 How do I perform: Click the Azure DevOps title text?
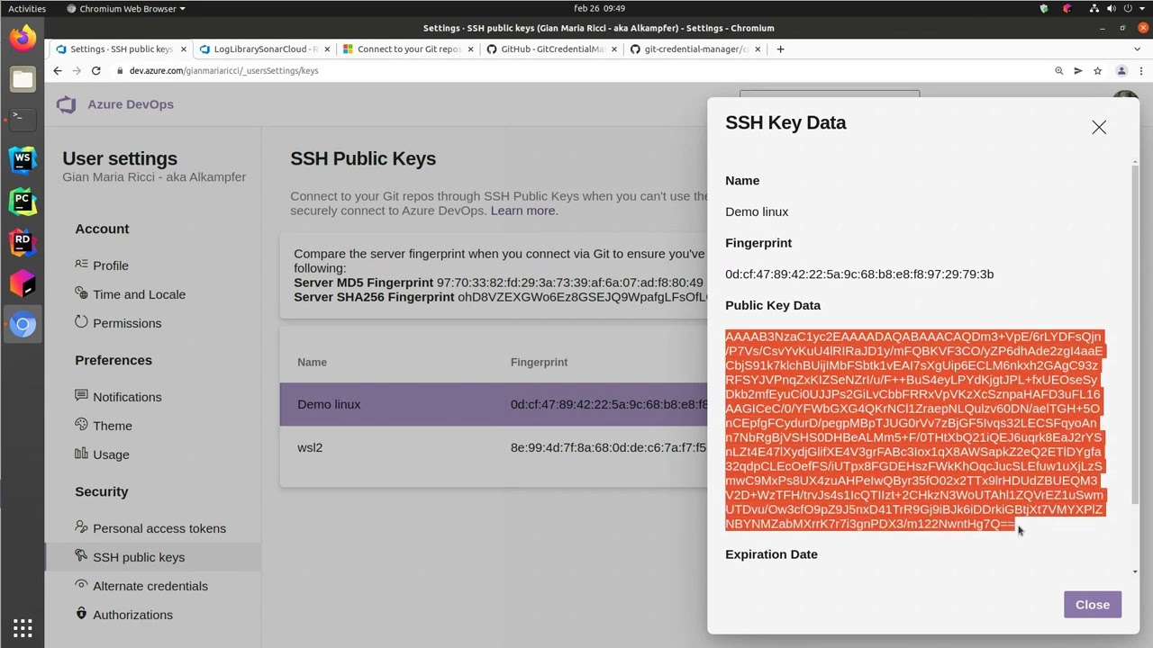(x=131, y=104)
